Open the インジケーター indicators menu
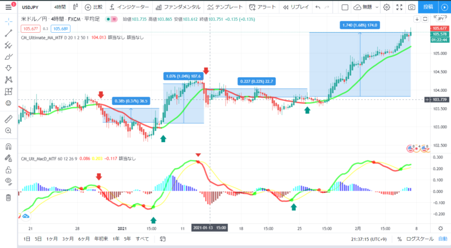 129,7
